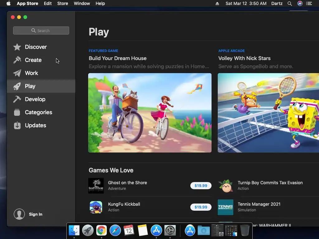Launch Launchpad from the dock

[88, 230]
